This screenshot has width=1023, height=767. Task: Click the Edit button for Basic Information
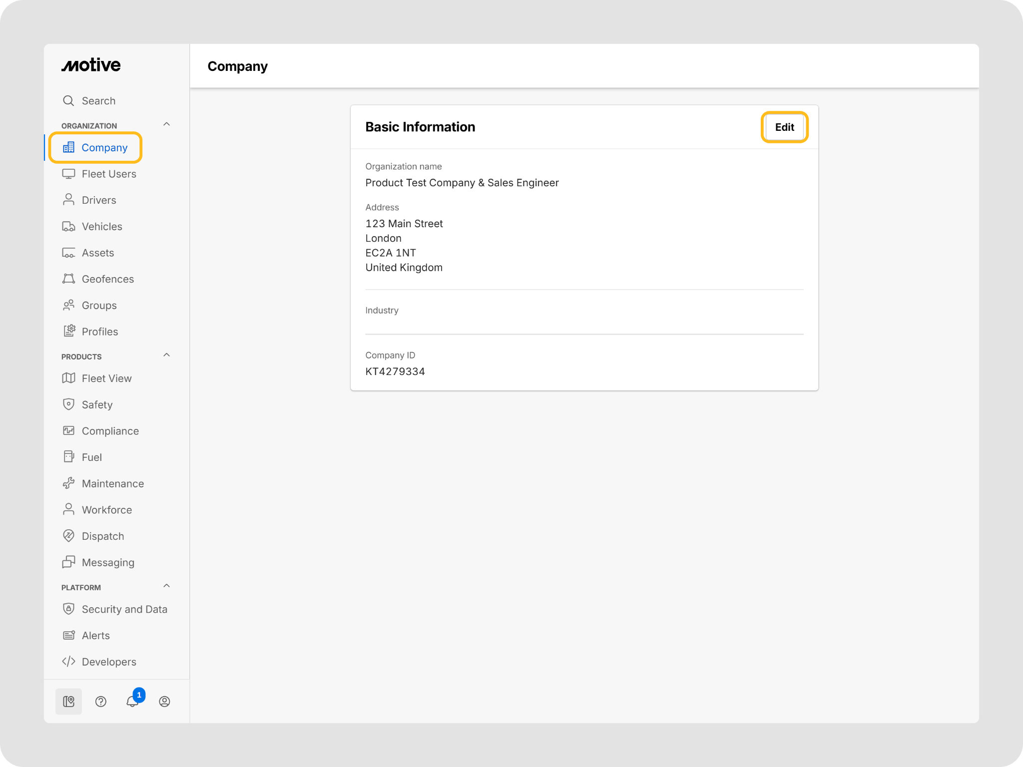pos(784,127)
